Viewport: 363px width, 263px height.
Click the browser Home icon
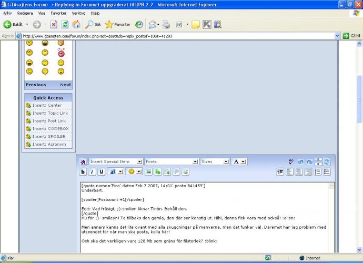point(76,24)
